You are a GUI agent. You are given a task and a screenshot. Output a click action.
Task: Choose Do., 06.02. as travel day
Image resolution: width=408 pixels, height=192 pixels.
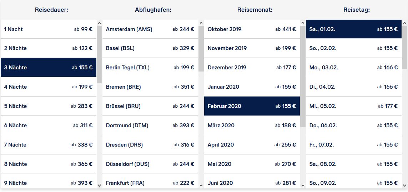pos(354,125)
